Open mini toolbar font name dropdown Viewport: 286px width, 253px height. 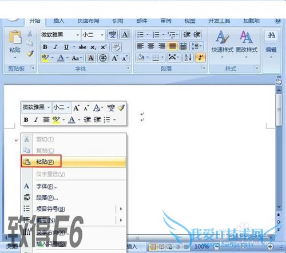pyautogui.click(x=49, y=107)
